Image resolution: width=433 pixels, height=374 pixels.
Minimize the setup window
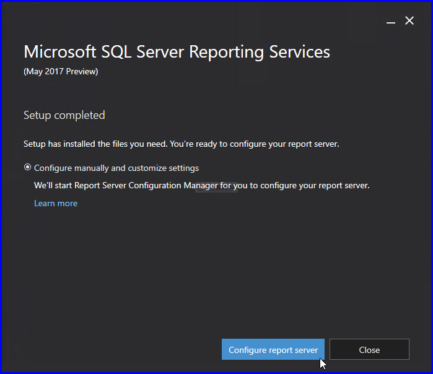pos(390,22)
